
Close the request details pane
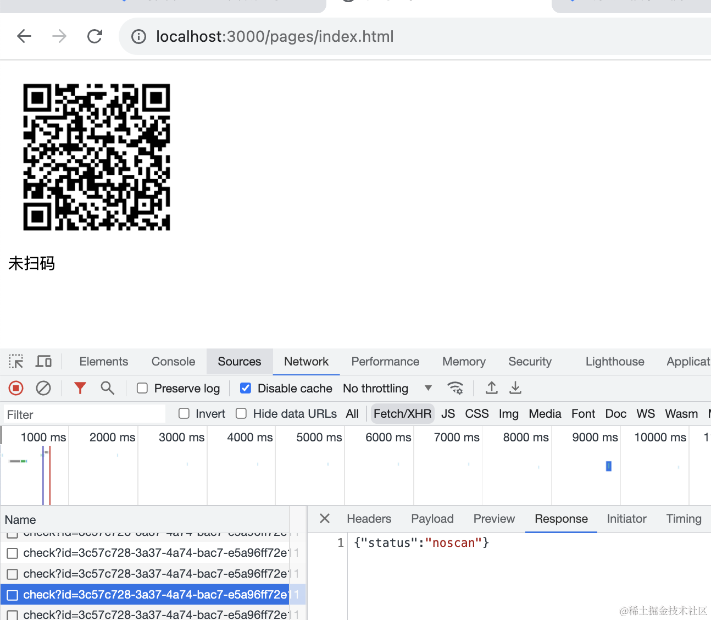[325, 518]
